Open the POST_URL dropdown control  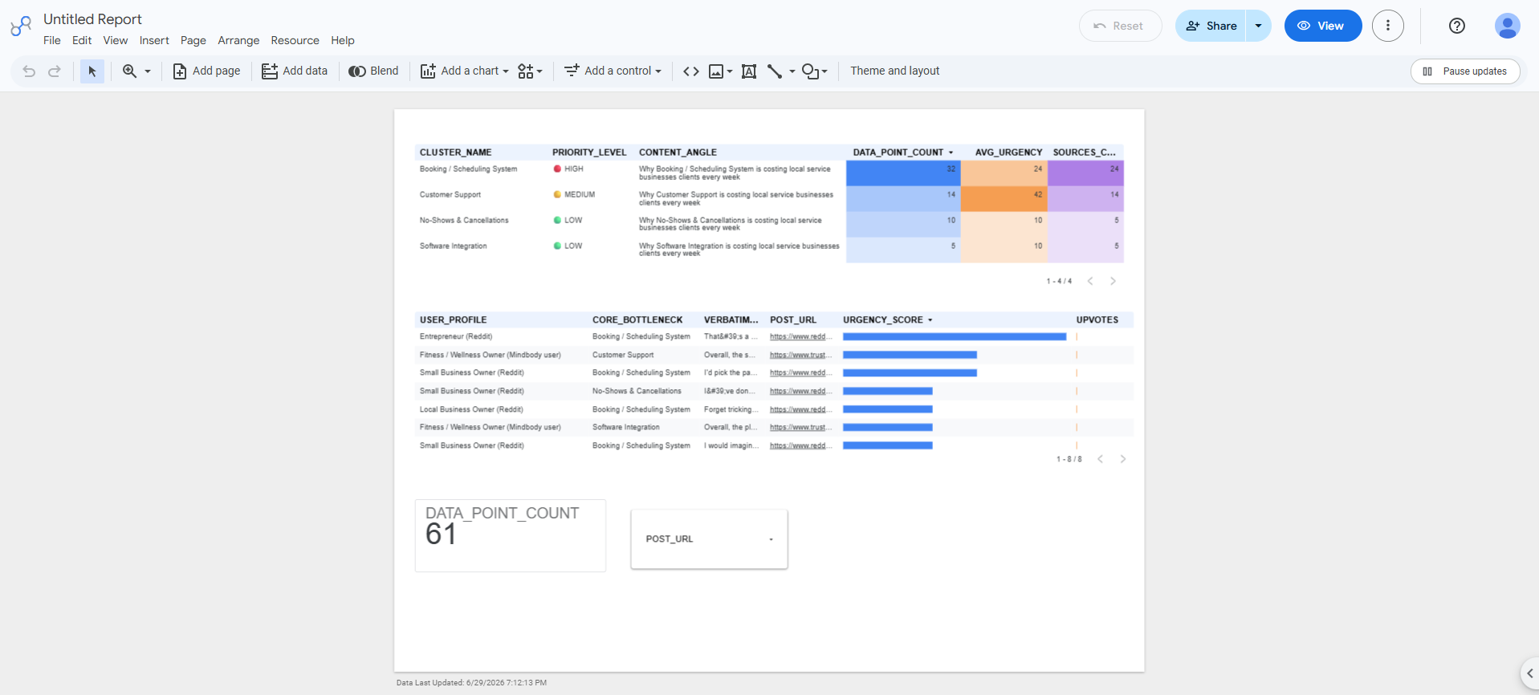(710, 539)
